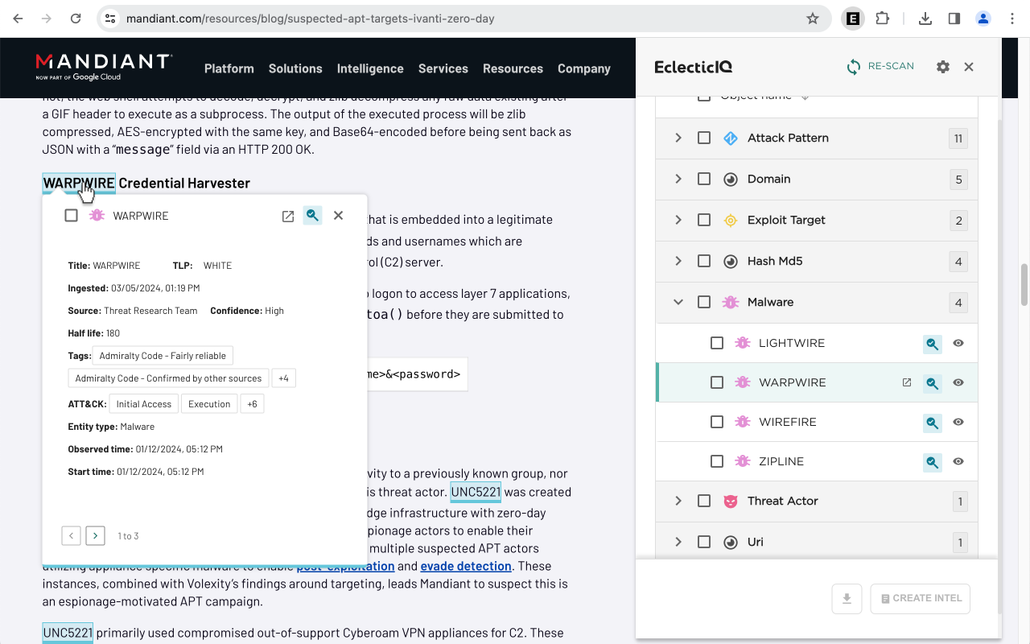Check the Attack Pattern checkbox

click(x=704, y=138)
